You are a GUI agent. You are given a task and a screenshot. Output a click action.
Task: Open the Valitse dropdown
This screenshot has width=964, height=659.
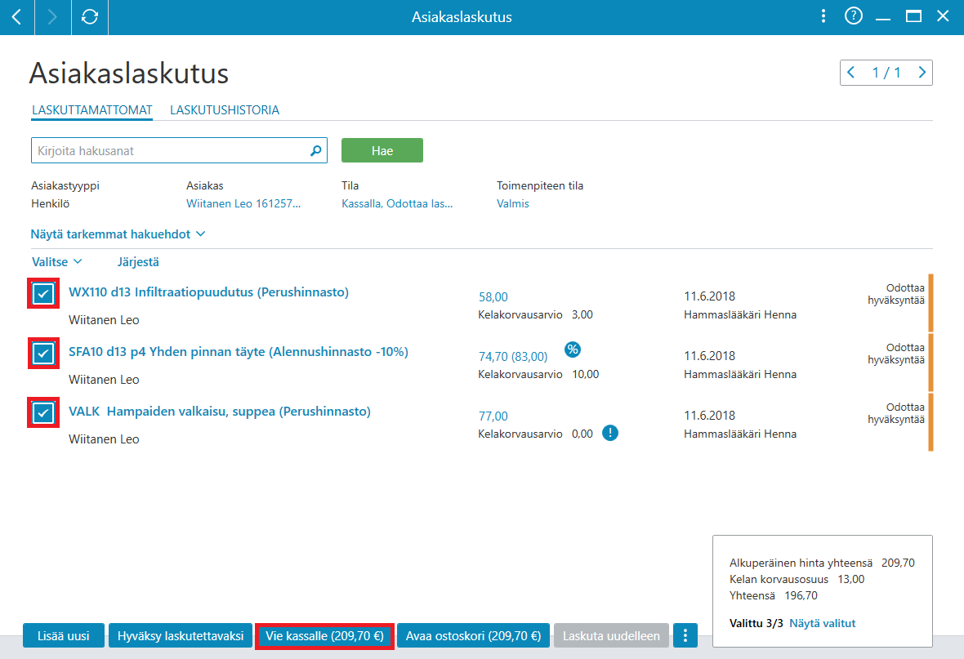tap(56, 262)
